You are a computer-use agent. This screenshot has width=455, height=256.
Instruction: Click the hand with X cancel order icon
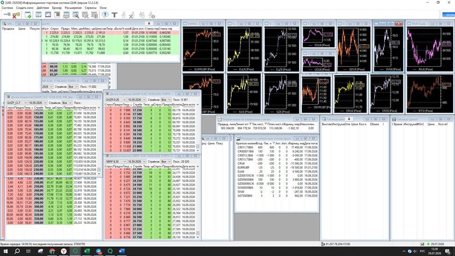click(x=132, y=15)
